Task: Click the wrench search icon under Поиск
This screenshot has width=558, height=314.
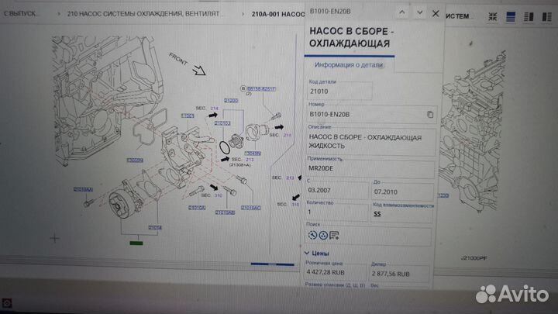Action: [312, 235]
